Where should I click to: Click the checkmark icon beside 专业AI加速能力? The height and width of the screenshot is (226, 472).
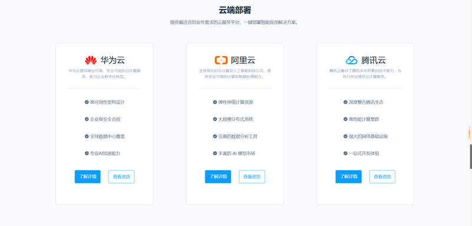point(87,153)
